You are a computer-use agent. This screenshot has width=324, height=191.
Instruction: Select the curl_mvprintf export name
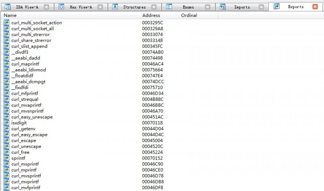click(25, 182)
